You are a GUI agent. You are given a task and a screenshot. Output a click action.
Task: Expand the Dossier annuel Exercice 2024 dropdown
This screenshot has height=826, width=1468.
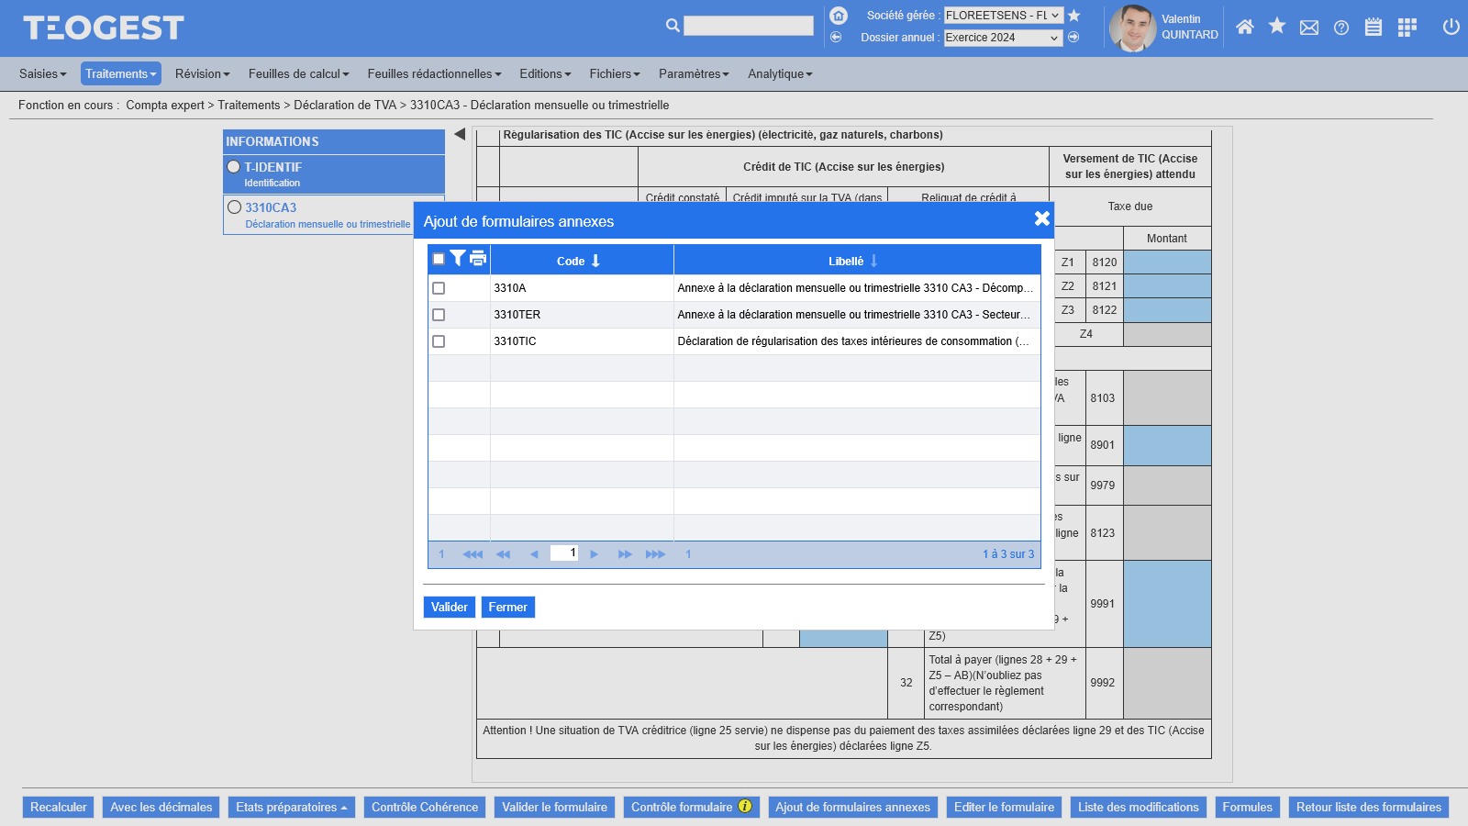point(1003,38)
